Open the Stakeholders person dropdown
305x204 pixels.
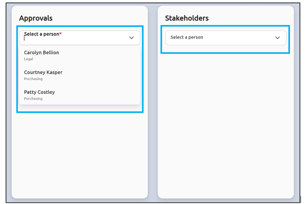pos(225,38)
